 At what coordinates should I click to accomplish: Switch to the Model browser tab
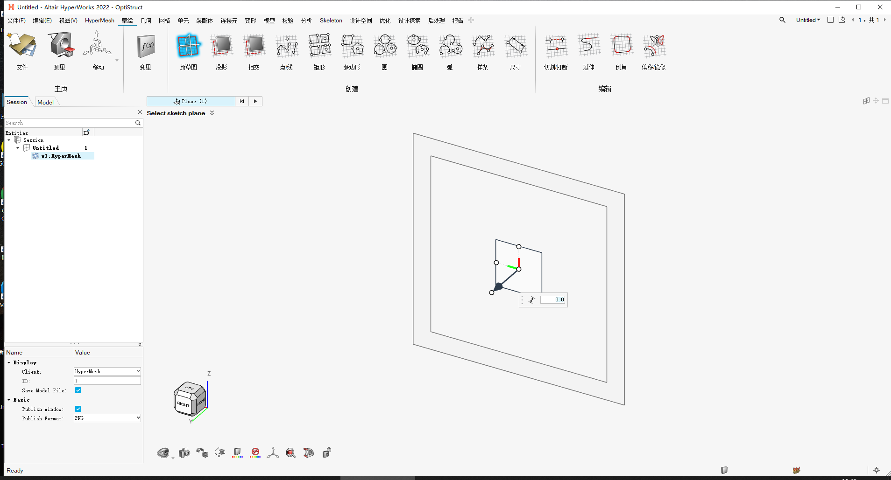[x=45, y=102]
